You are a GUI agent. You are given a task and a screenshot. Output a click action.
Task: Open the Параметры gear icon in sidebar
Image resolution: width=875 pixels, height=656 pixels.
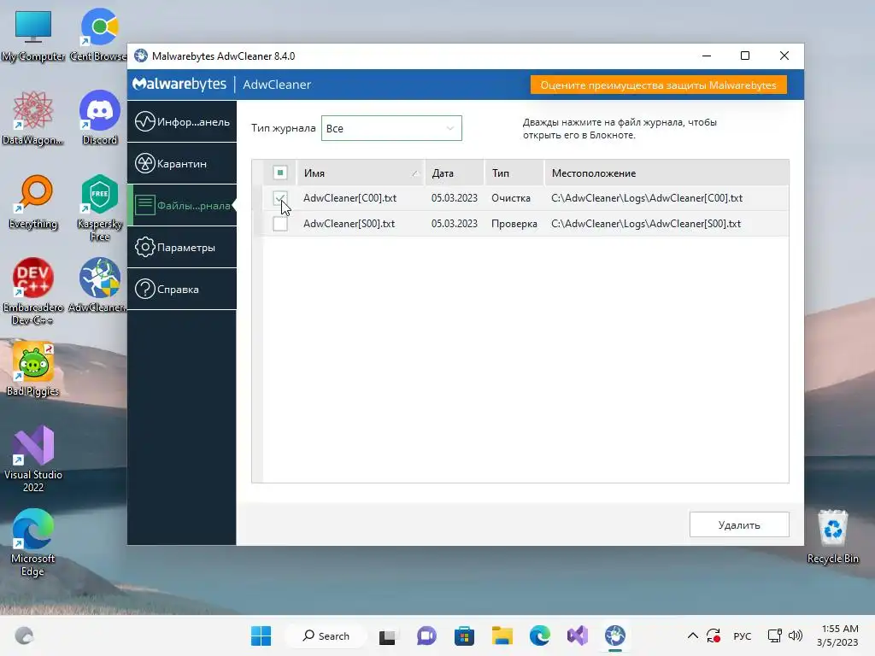click(144, 247)
